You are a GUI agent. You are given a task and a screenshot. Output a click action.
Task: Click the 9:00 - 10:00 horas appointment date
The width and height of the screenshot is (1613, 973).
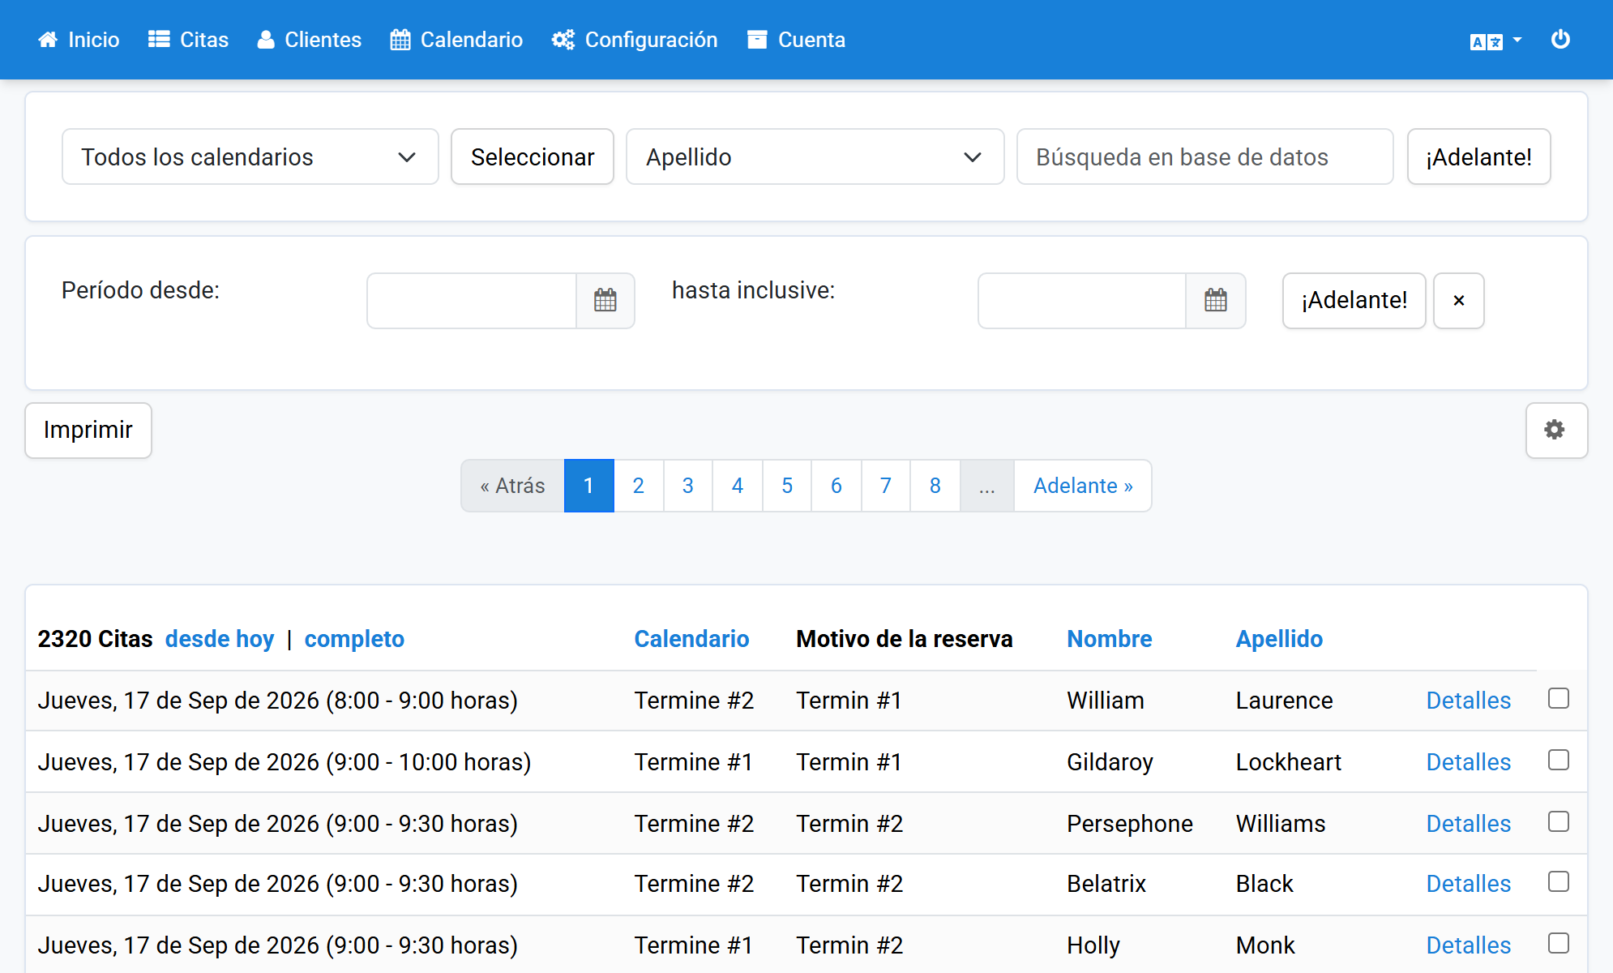(285, 762)
